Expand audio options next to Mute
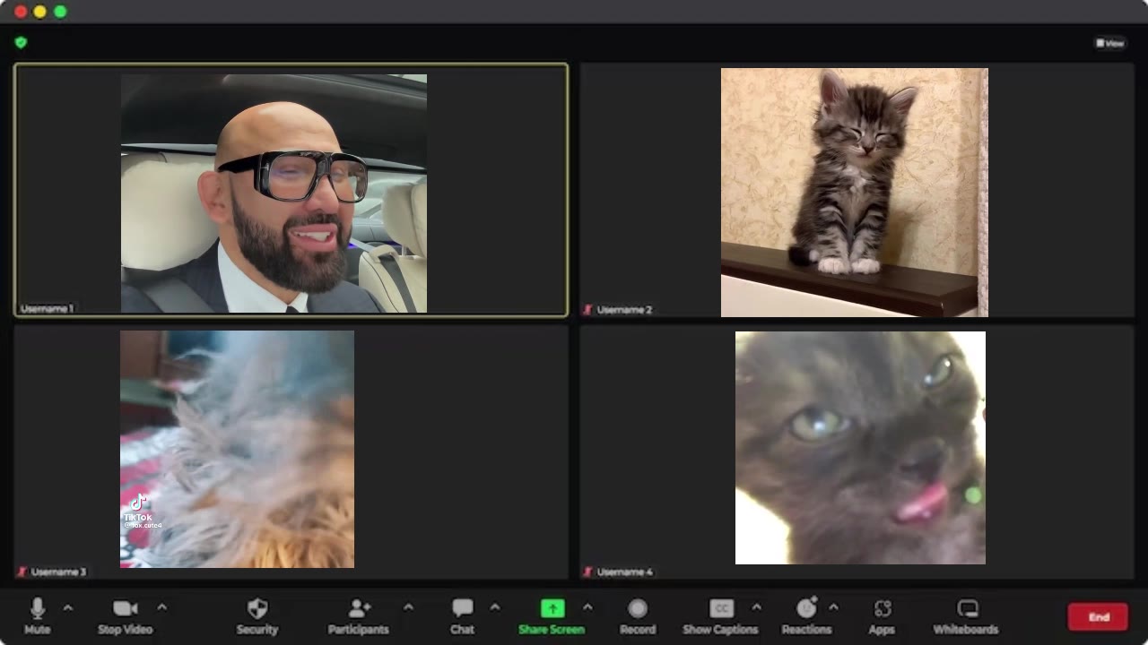Image resolution: width=1148 pixels, height=645 pixels. coord(67,608)
